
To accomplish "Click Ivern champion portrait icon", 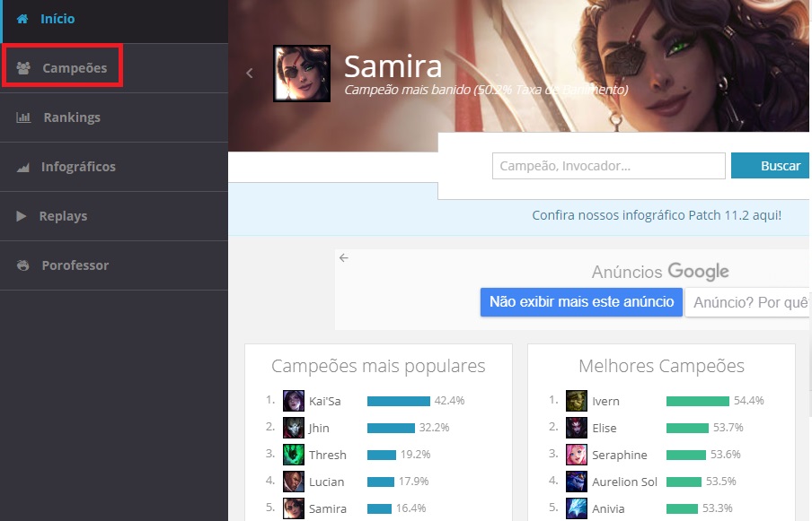I will pyautogui.click(x=577, y=401).
